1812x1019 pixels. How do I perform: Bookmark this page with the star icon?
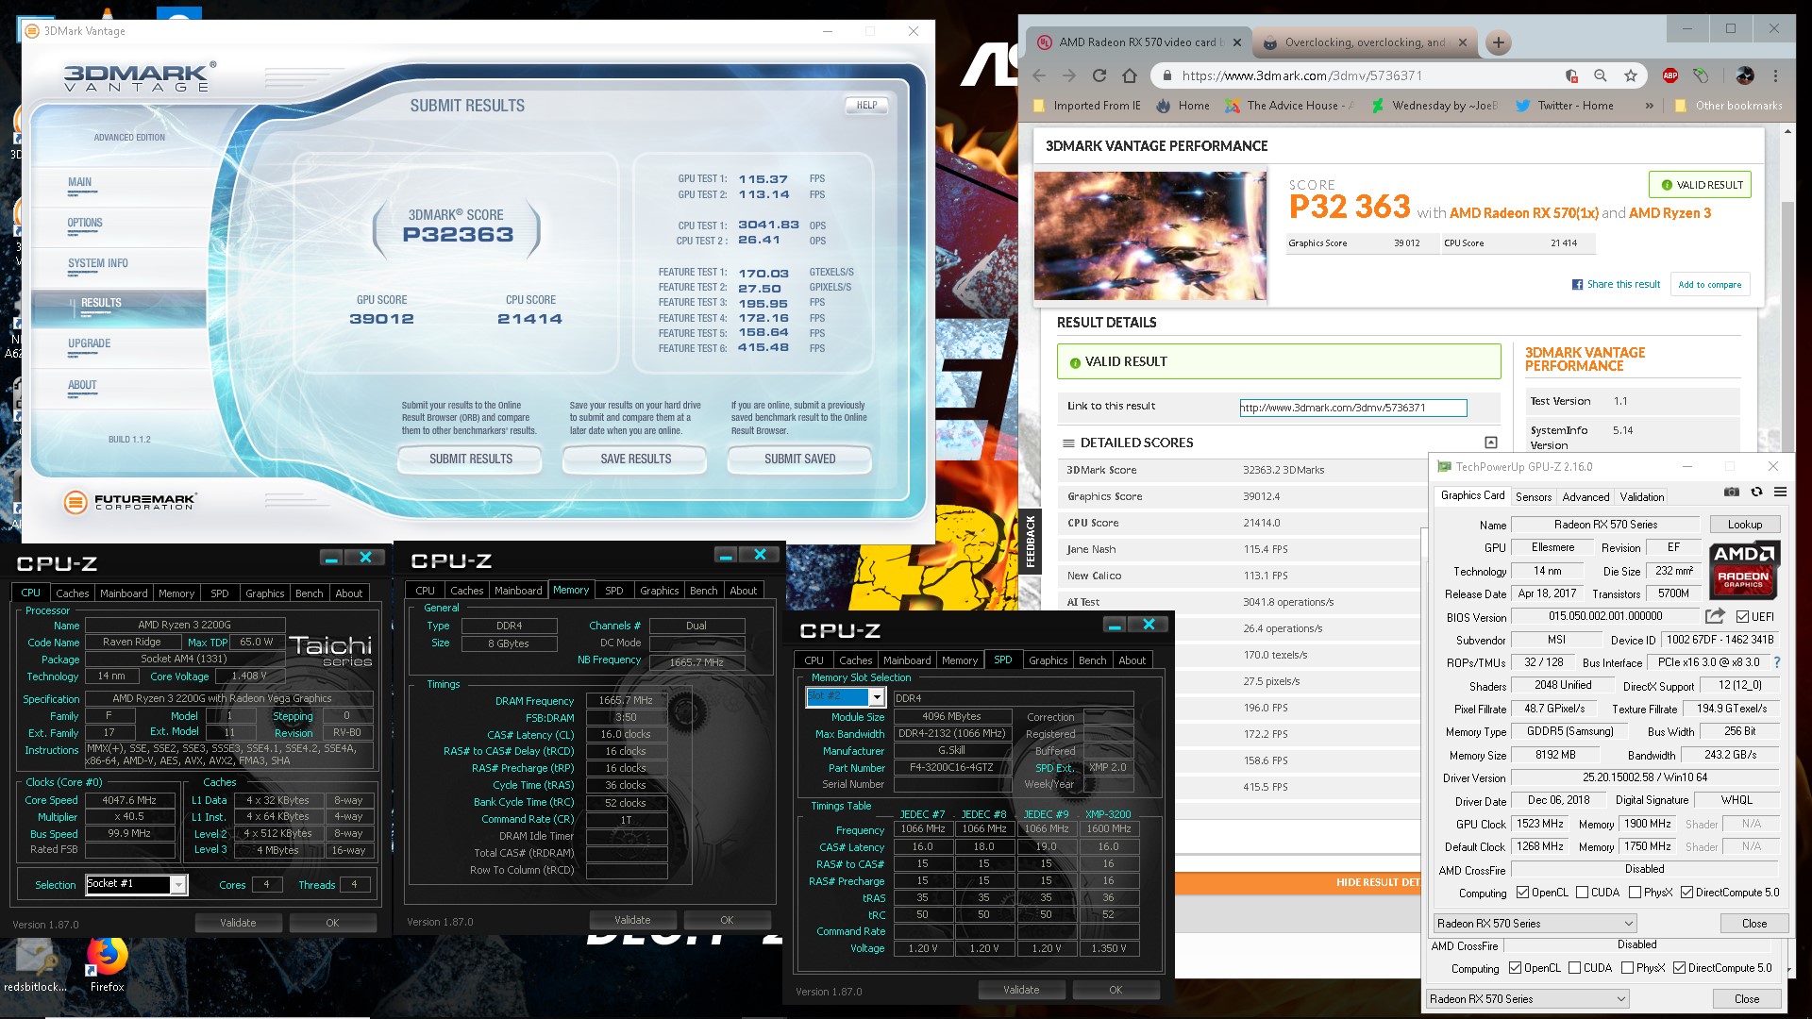tap(1630, 75)
